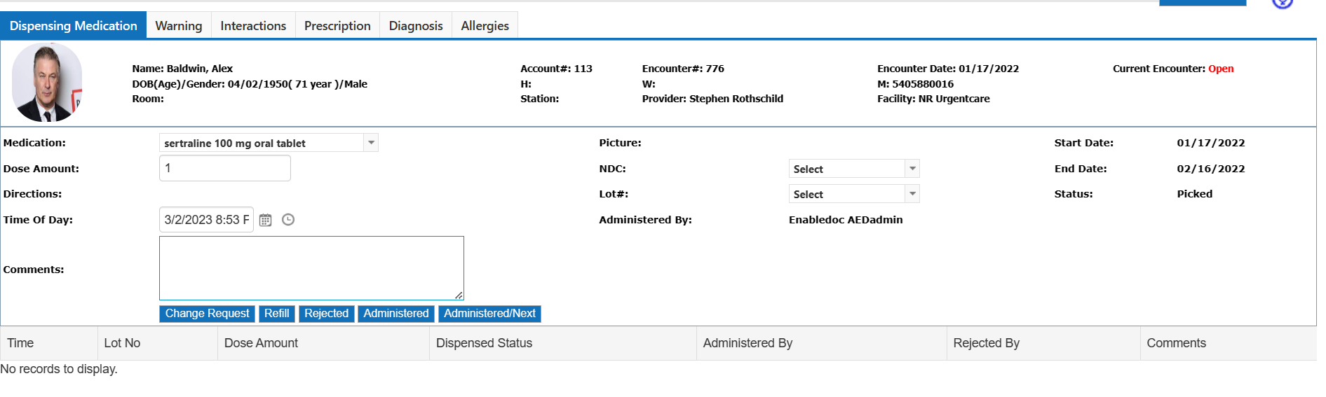Open the Interactions tab

coord(253,26)
